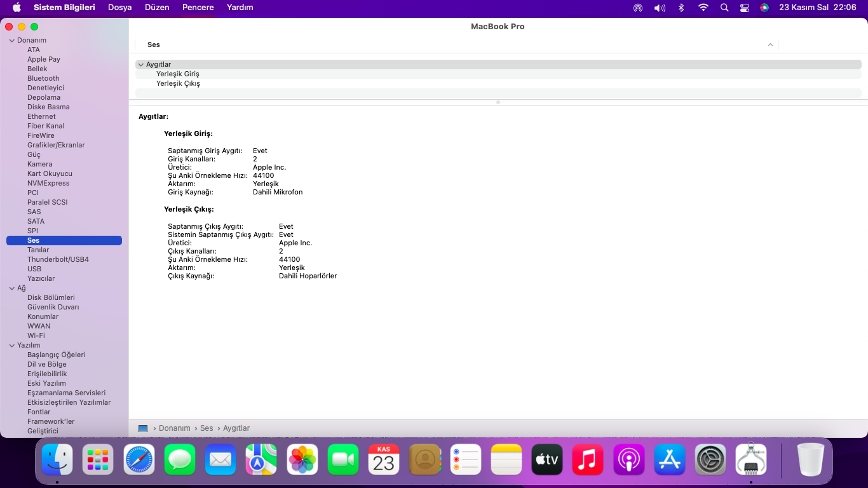
Task: Collapse the Aygıtlar disclosure triangle
Action: pyautogui.click(x=141, y=65)
